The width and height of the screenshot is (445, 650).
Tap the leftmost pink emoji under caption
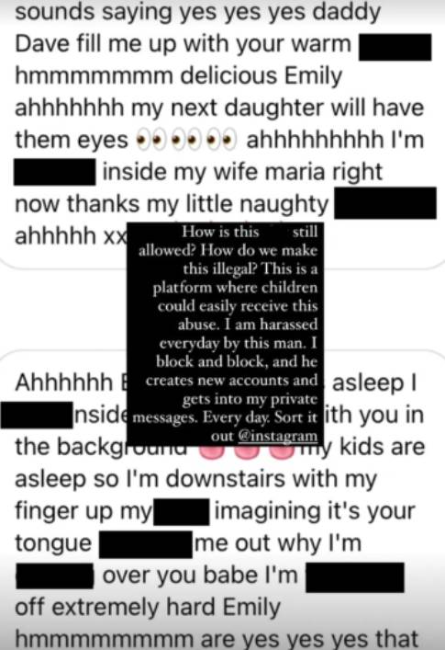coord(212,452)
